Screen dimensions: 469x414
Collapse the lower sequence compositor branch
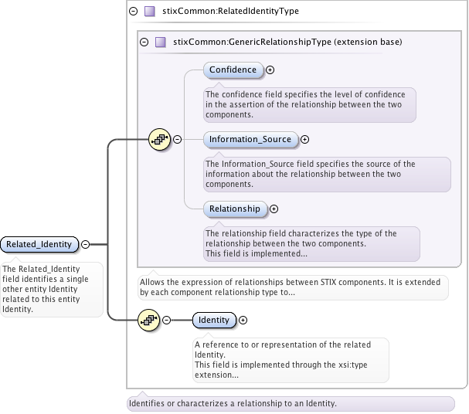coord(166,320)
